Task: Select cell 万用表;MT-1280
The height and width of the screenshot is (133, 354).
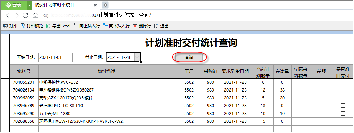Action: (x=106, y=113)
